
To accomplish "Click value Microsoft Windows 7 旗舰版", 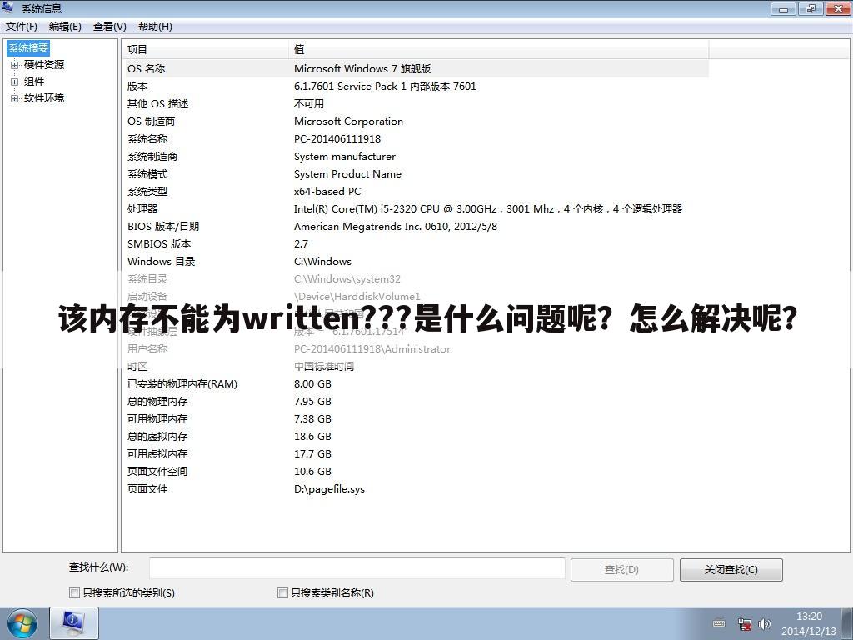I will point(362,68).
